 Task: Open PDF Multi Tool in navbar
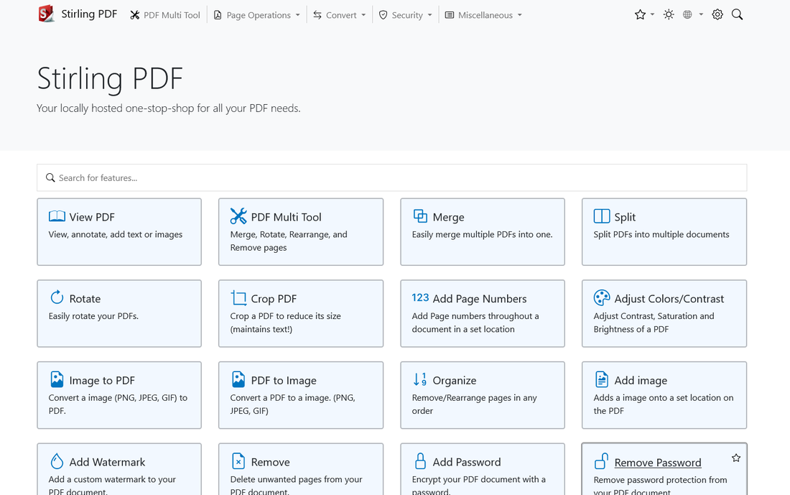(165, 15)
